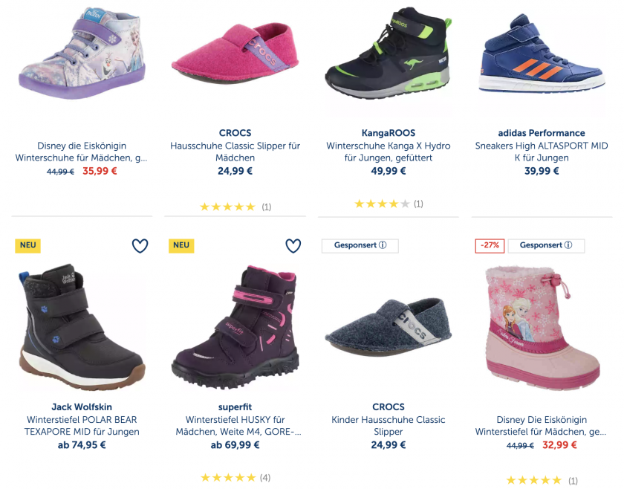
Task: Add Jack Wolfskin boot to wishlist heart
Action: (x=140, y=246)
